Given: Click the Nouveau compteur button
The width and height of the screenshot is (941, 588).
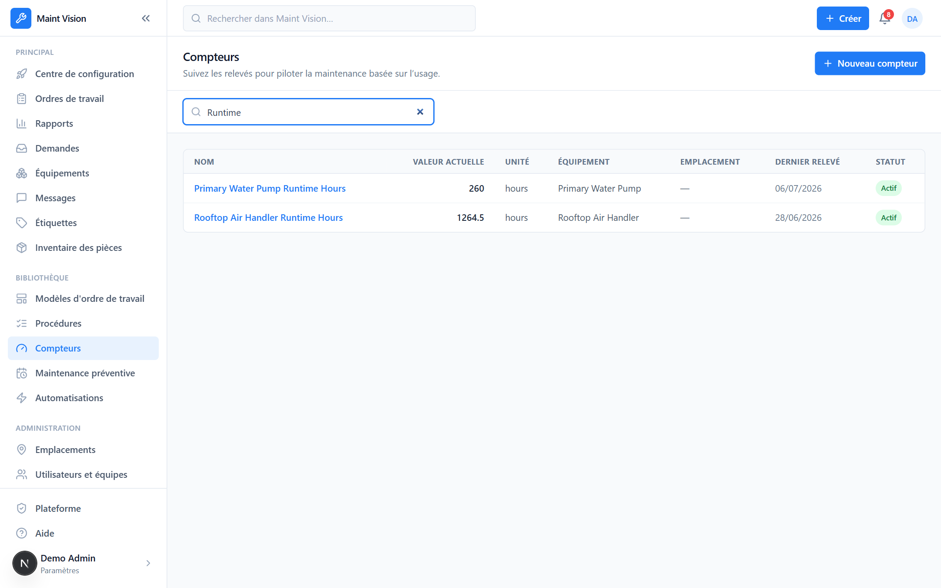Looking at the screenshot, I should (x=870, y=64).
